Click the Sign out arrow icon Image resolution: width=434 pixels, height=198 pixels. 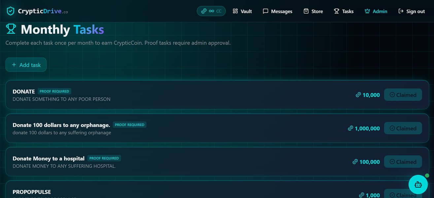401,11
